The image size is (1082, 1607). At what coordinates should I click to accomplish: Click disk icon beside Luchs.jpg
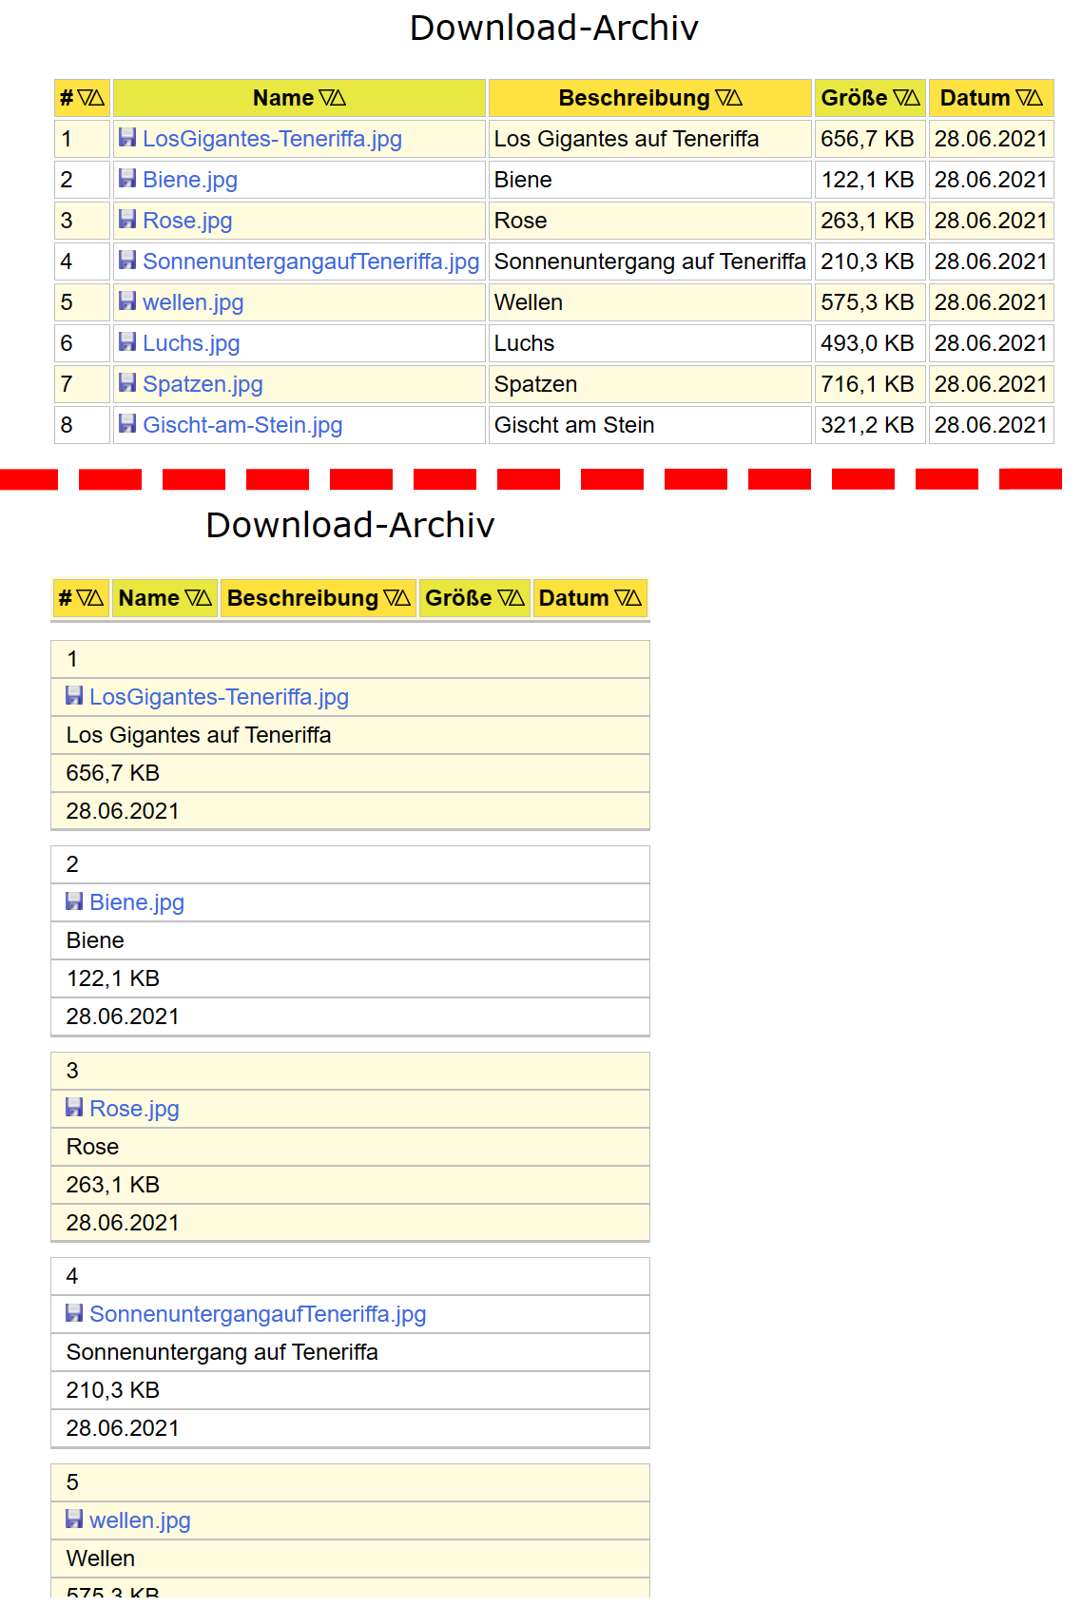coord(127,342)
